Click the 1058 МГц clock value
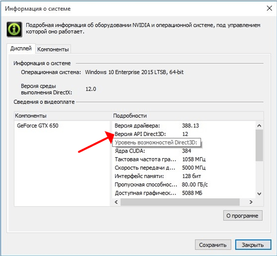Viewport: 277px width, 256px height. [194, 159]
